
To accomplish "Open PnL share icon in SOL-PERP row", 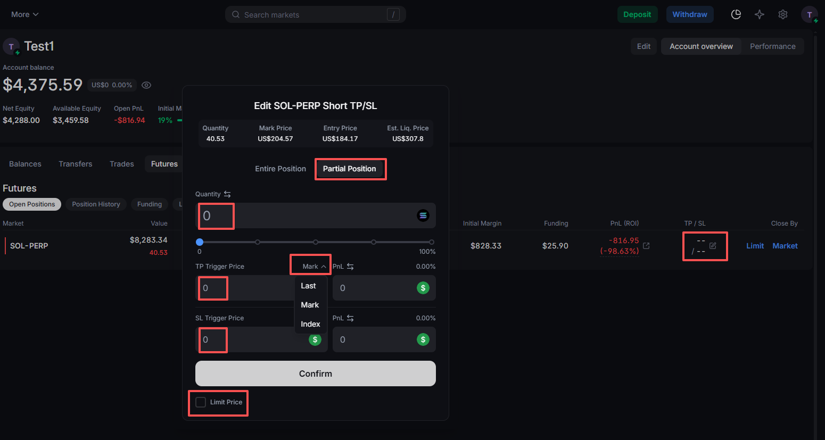I will [646, 246].
